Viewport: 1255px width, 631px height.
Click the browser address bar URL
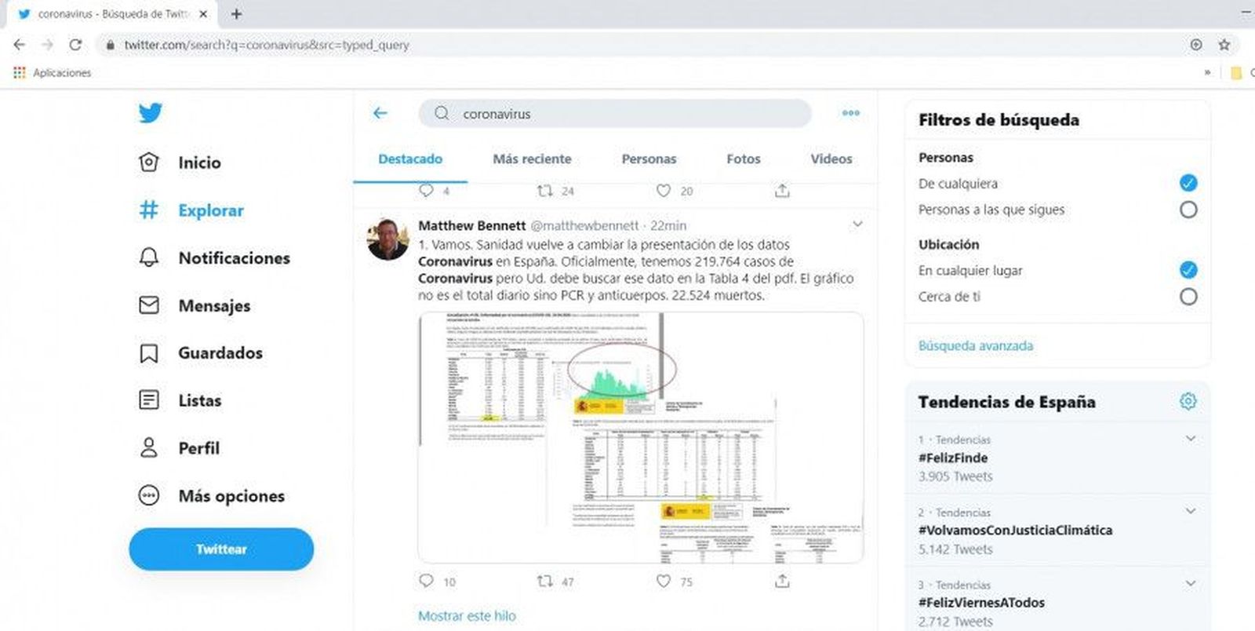click(267, 45)
